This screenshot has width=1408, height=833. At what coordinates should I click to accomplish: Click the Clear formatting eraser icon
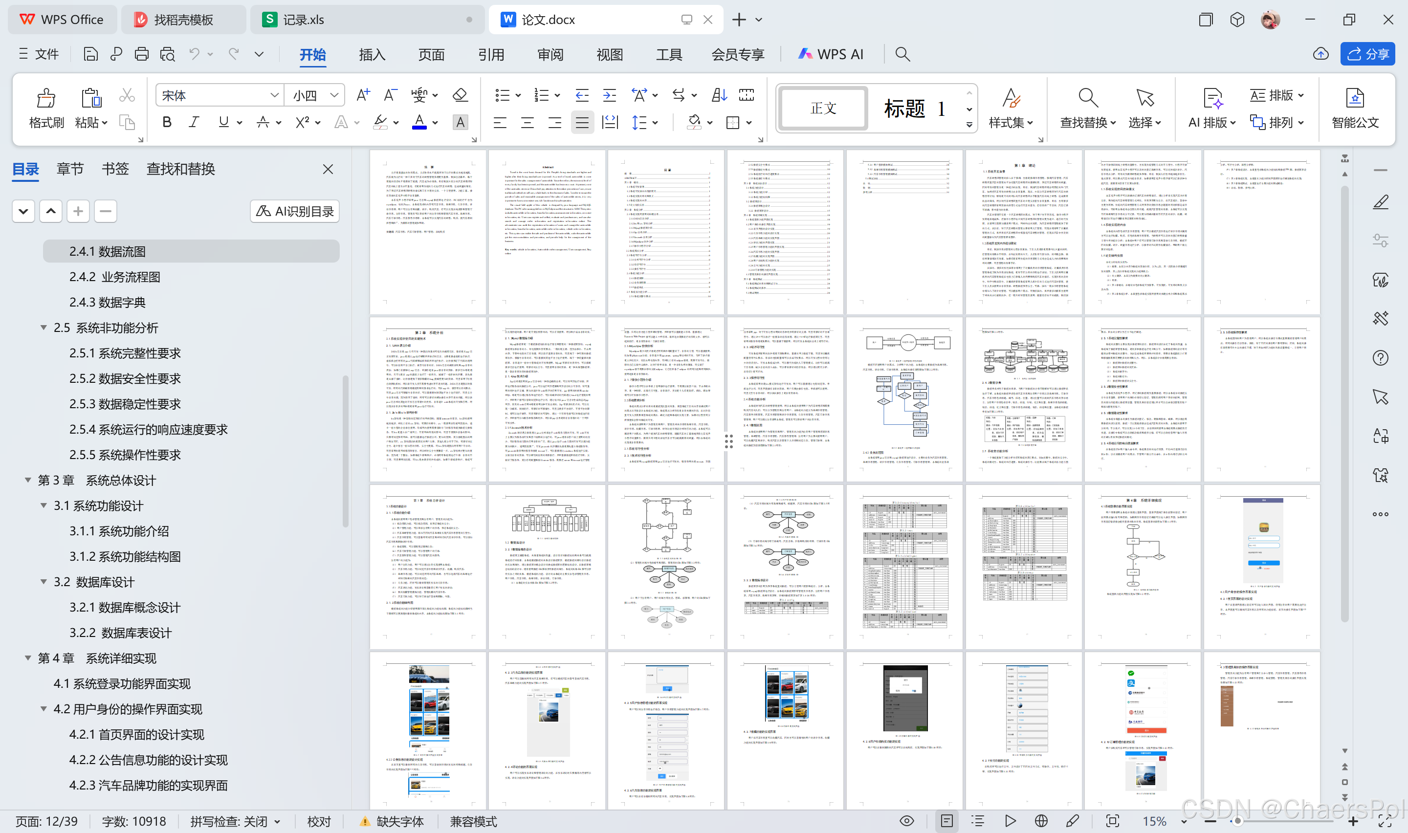tap(460, 95)
